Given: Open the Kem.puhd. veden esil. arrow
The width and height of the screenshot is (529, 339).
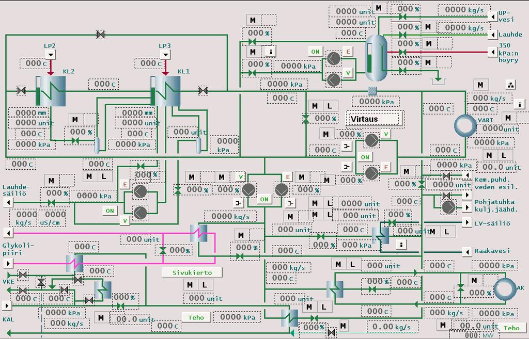Looking at the screenshot, I should tap(467, 175).
